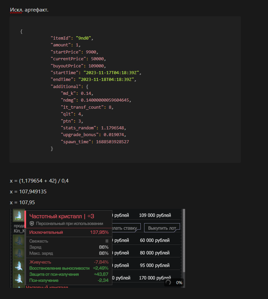Viewport: 268px width, 299px height.
Task: Click the Частотный кристалл tooltip title
Action: coord(57,216)
